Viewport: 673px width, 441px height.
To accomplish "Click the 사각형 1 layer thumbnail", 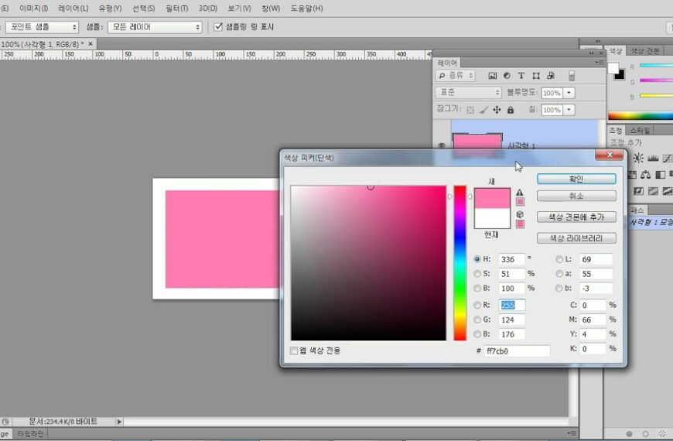I will pyautogui.click(x=477, y=143).
